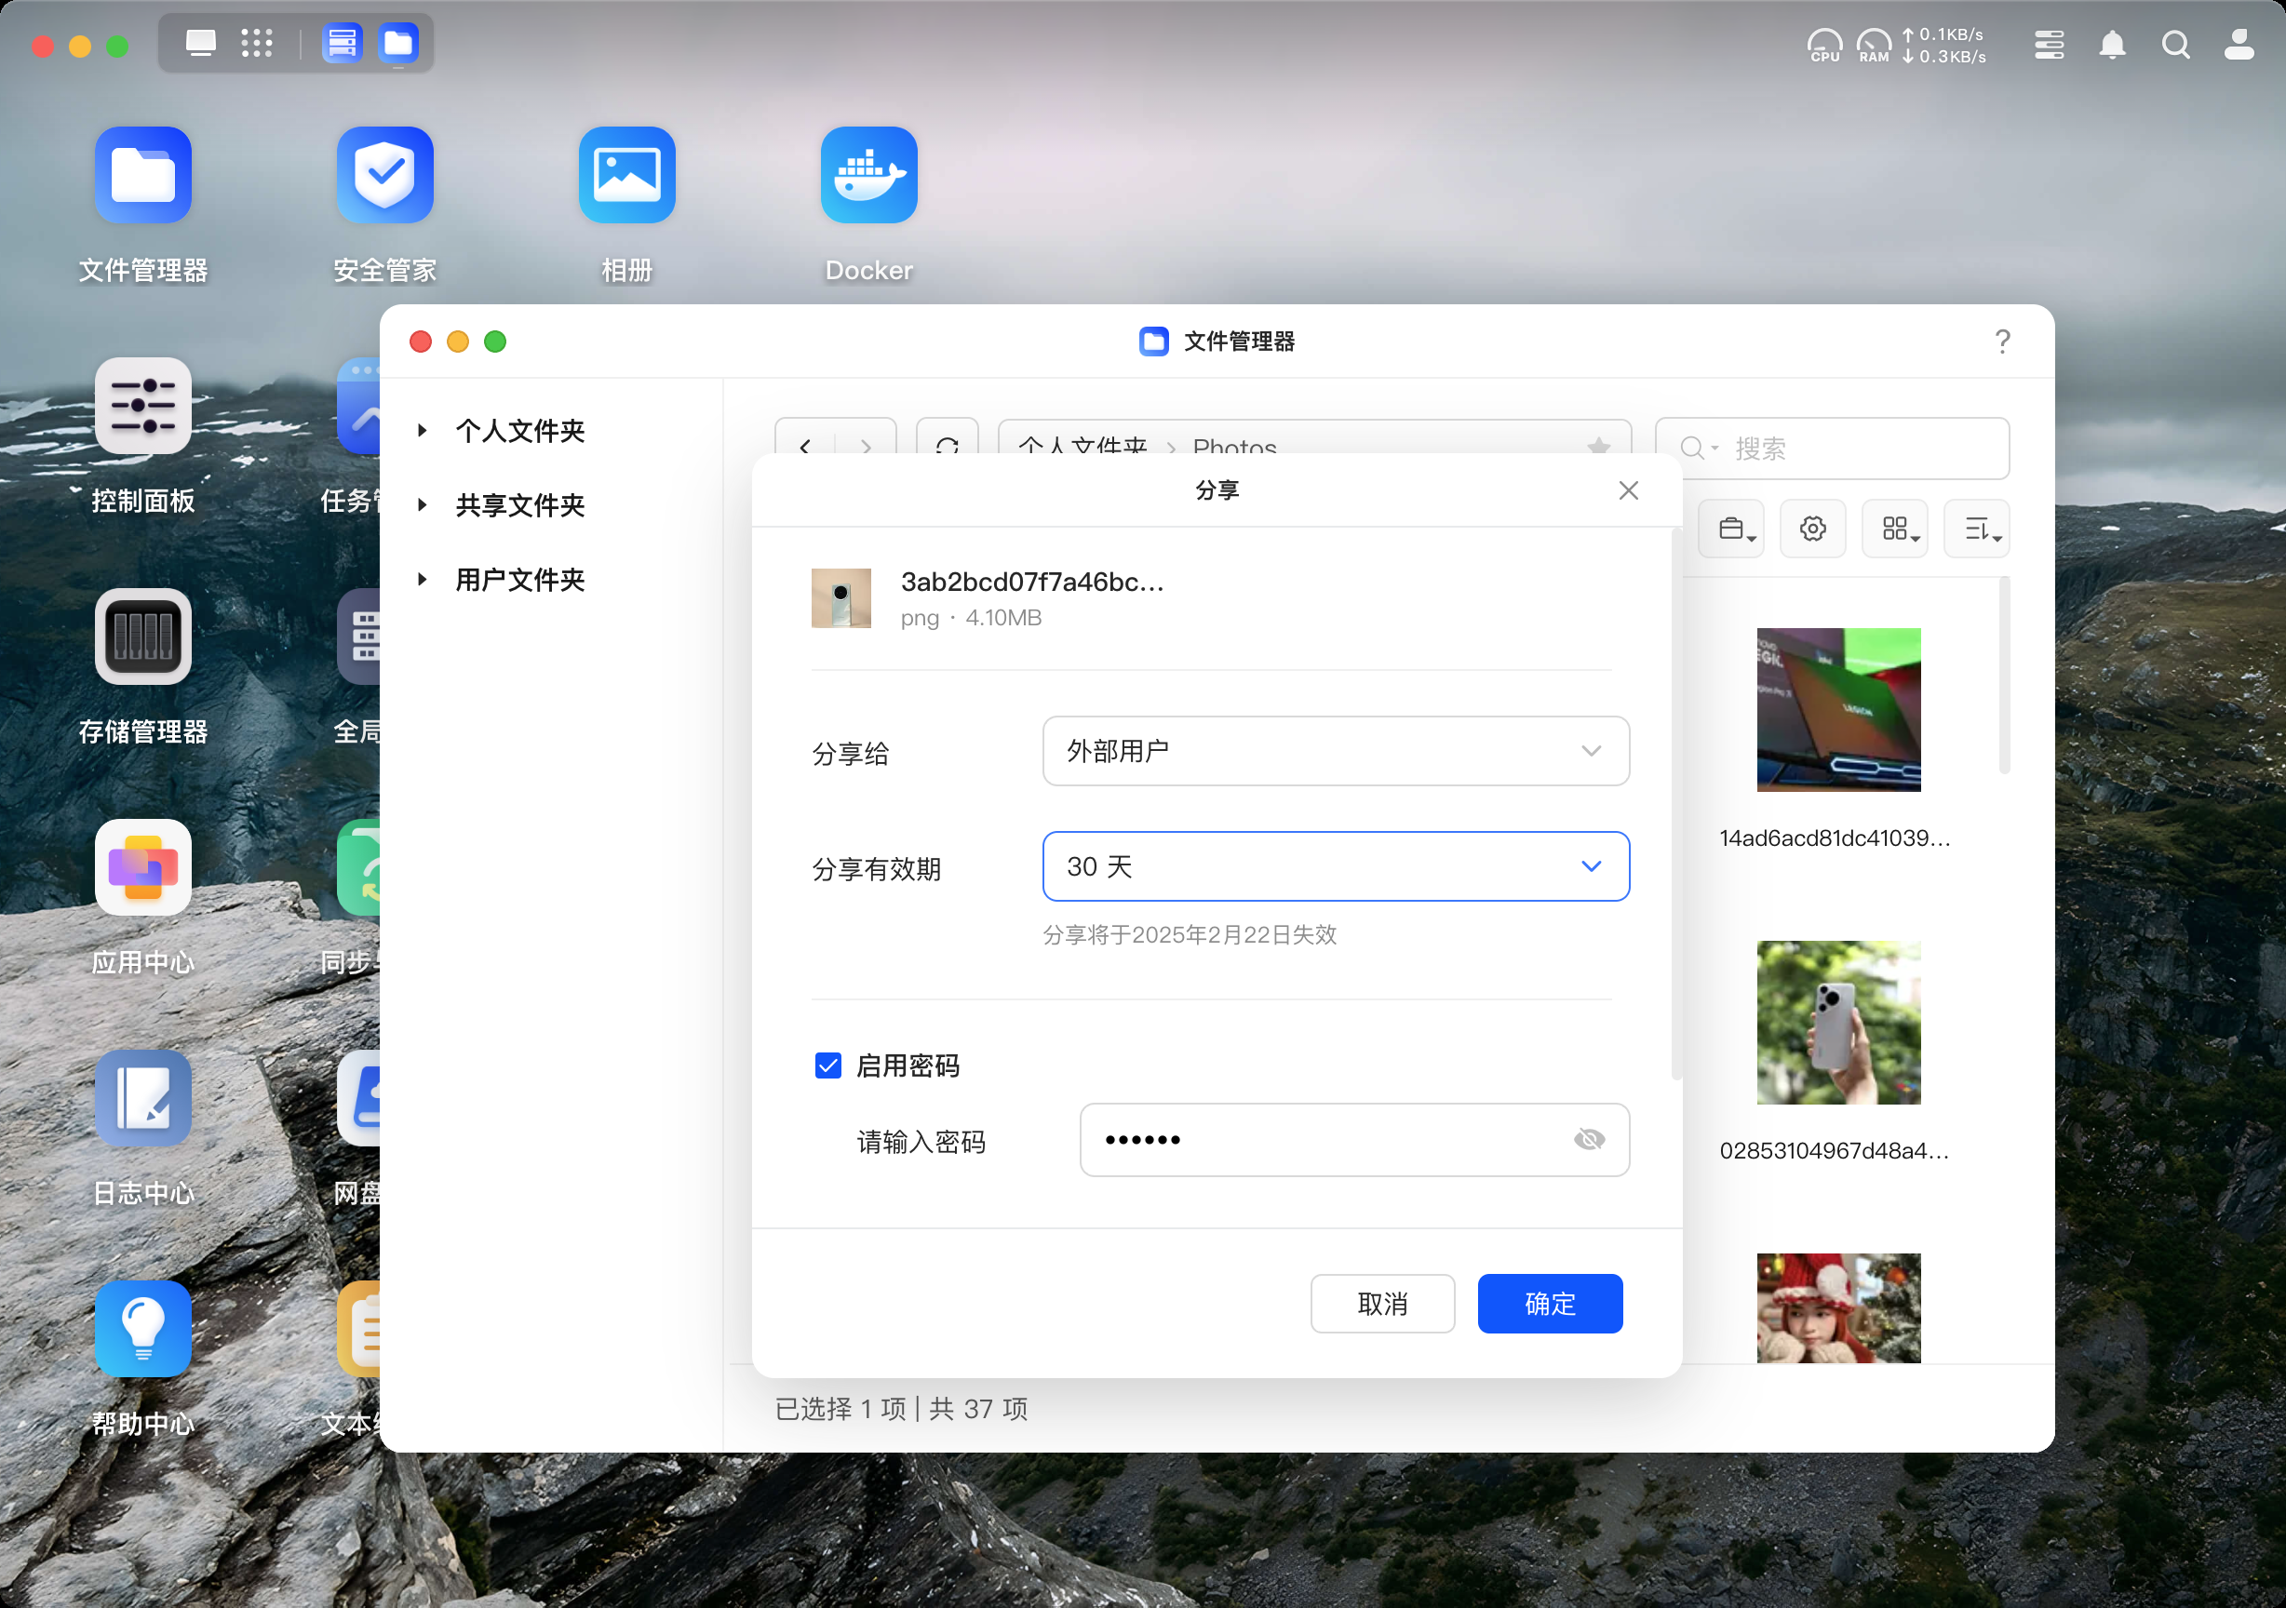Open the 相册 photo album app
This screenshot has width=2286, height=1608.
tap(626, 175)
